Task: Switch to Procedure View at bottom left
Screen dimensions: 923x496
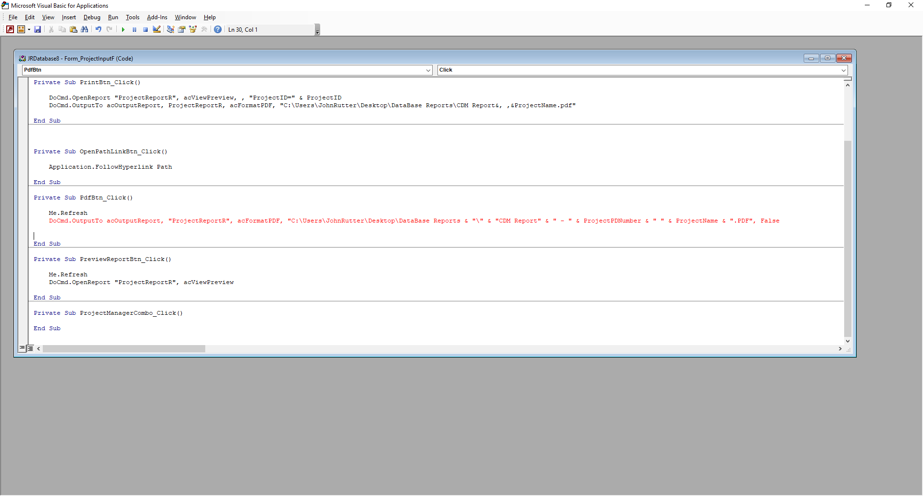Action: coord(22,348)
